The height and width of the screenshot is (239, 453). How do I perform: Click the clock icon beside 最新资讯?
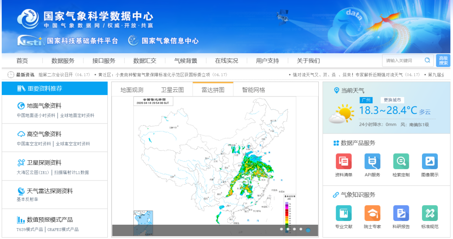(10, 75)
